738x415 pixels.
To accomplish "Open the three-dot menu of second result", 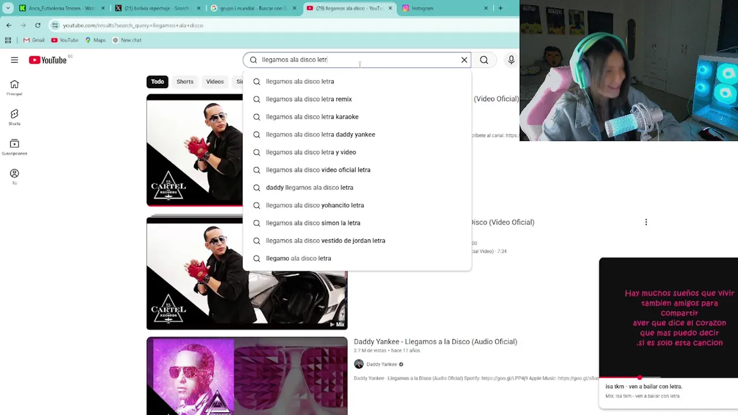I will 646,222.
